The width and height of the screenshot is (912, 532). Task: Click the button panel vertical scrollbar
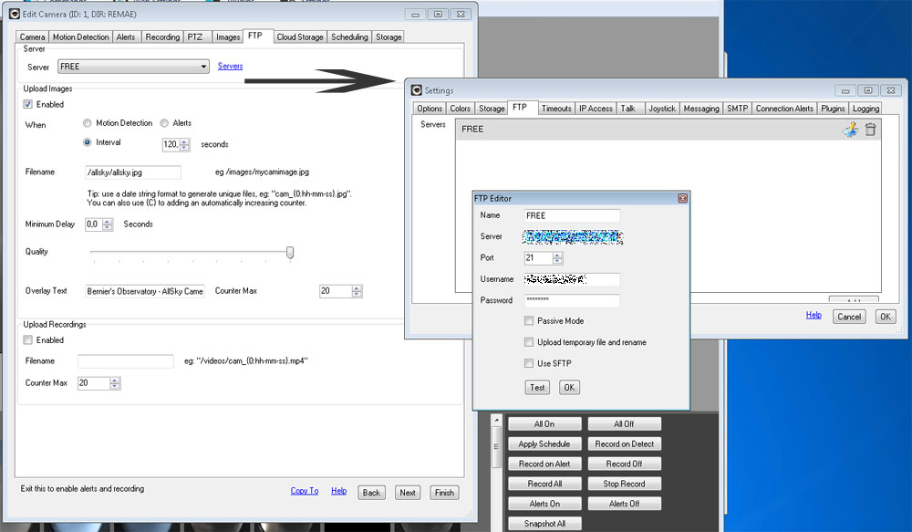tap(496, 446)
